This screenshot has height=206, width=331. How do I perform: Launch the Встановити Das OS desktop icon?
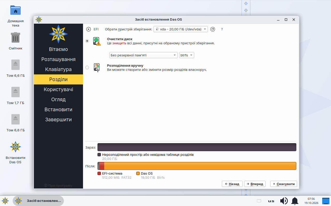16,147
